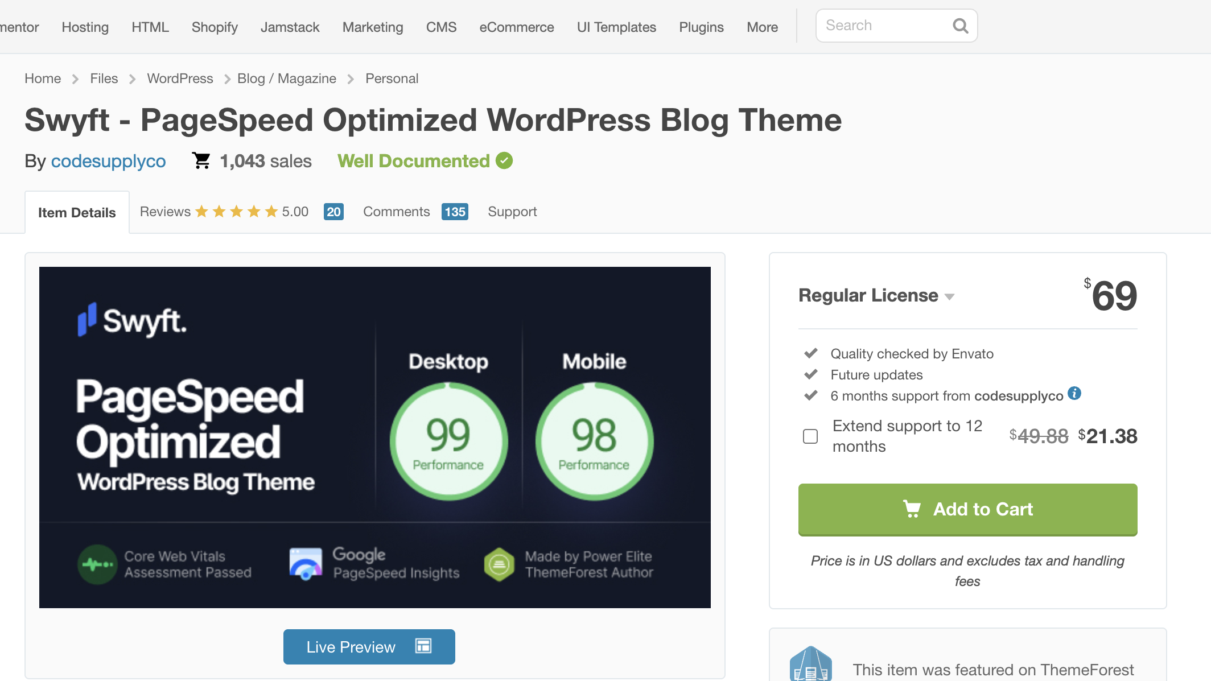Click the Swyft logo in the preview image
1211x681 pixels.
[x=132, y=320]
